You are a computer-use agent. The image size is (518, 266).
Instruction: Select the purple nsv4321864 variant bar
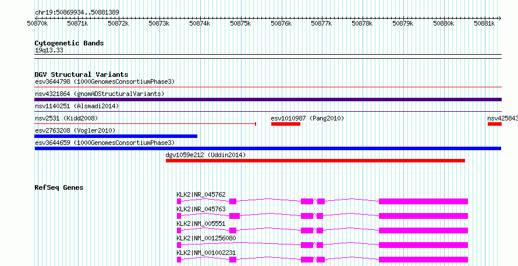[268, 100]
